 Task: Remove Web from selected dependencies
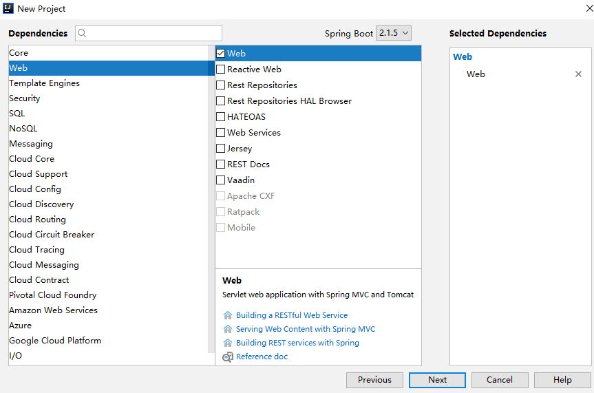(578, 74)
